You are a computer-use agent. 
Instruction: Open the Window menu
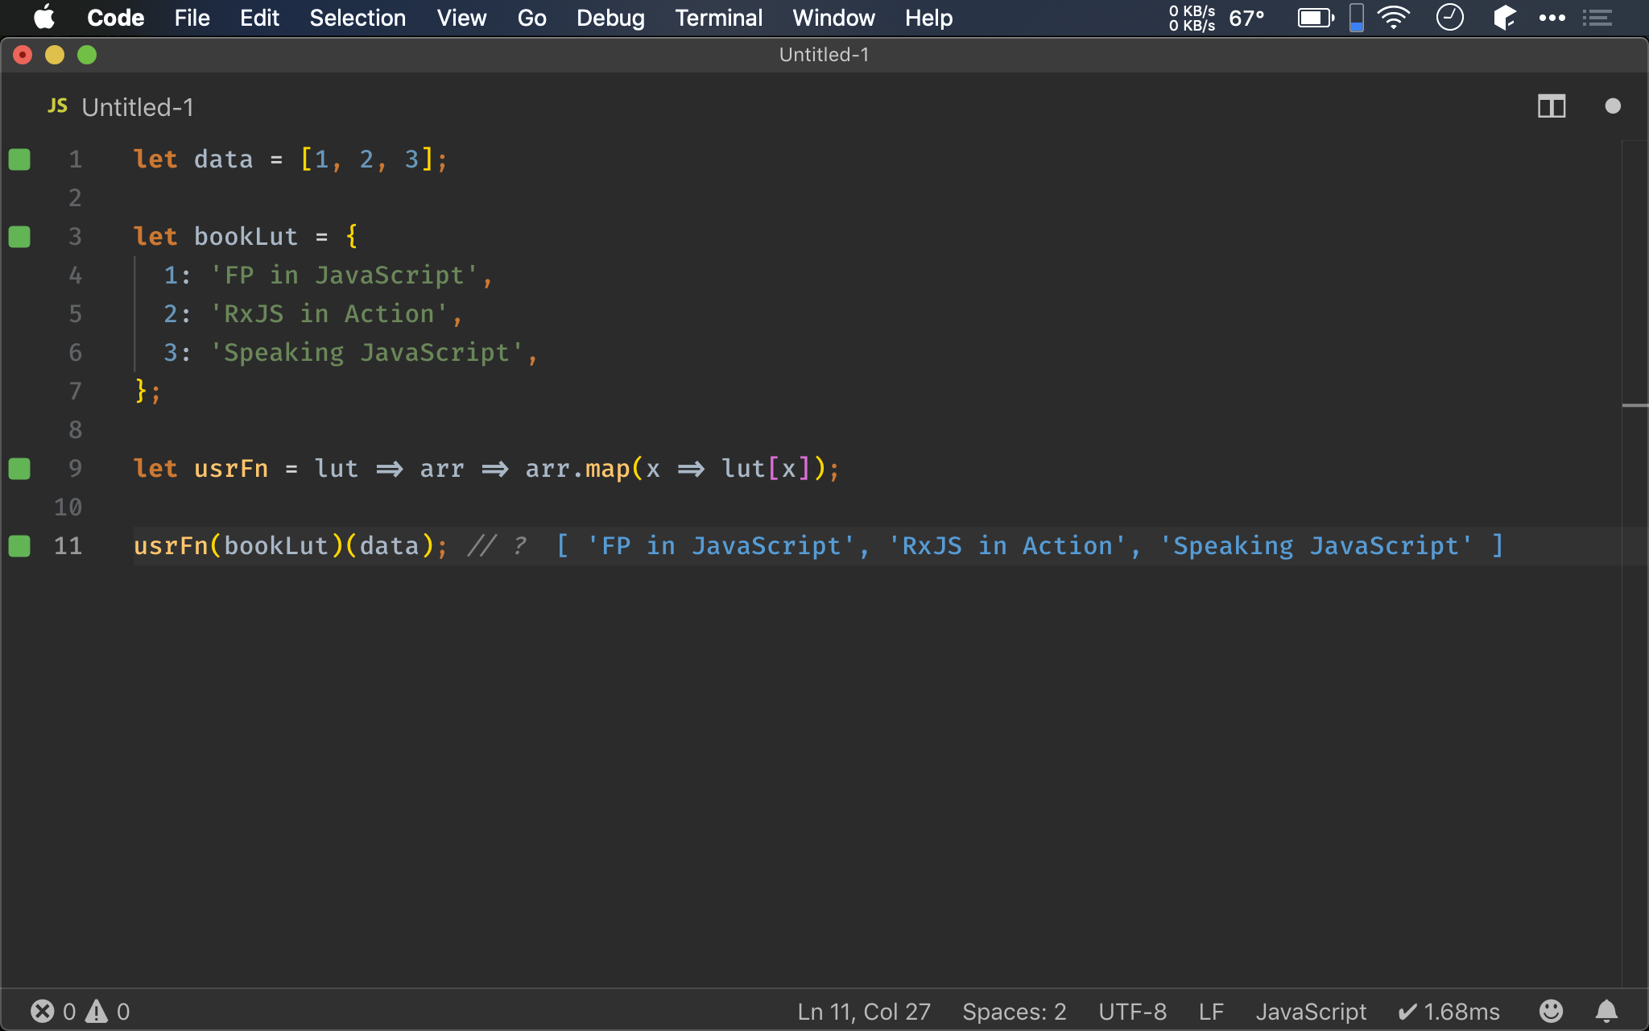833,18
